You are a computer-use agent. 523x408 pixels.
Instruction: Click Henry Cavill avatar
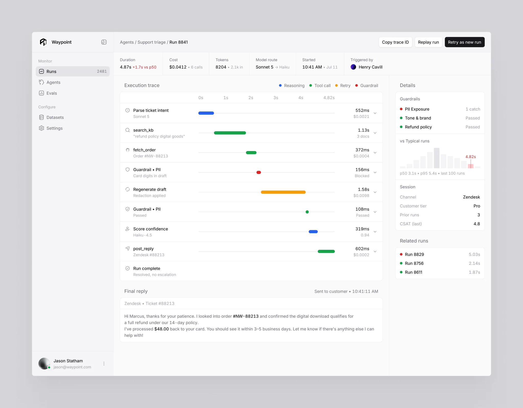pyautogui.click(x=353, y=67)
